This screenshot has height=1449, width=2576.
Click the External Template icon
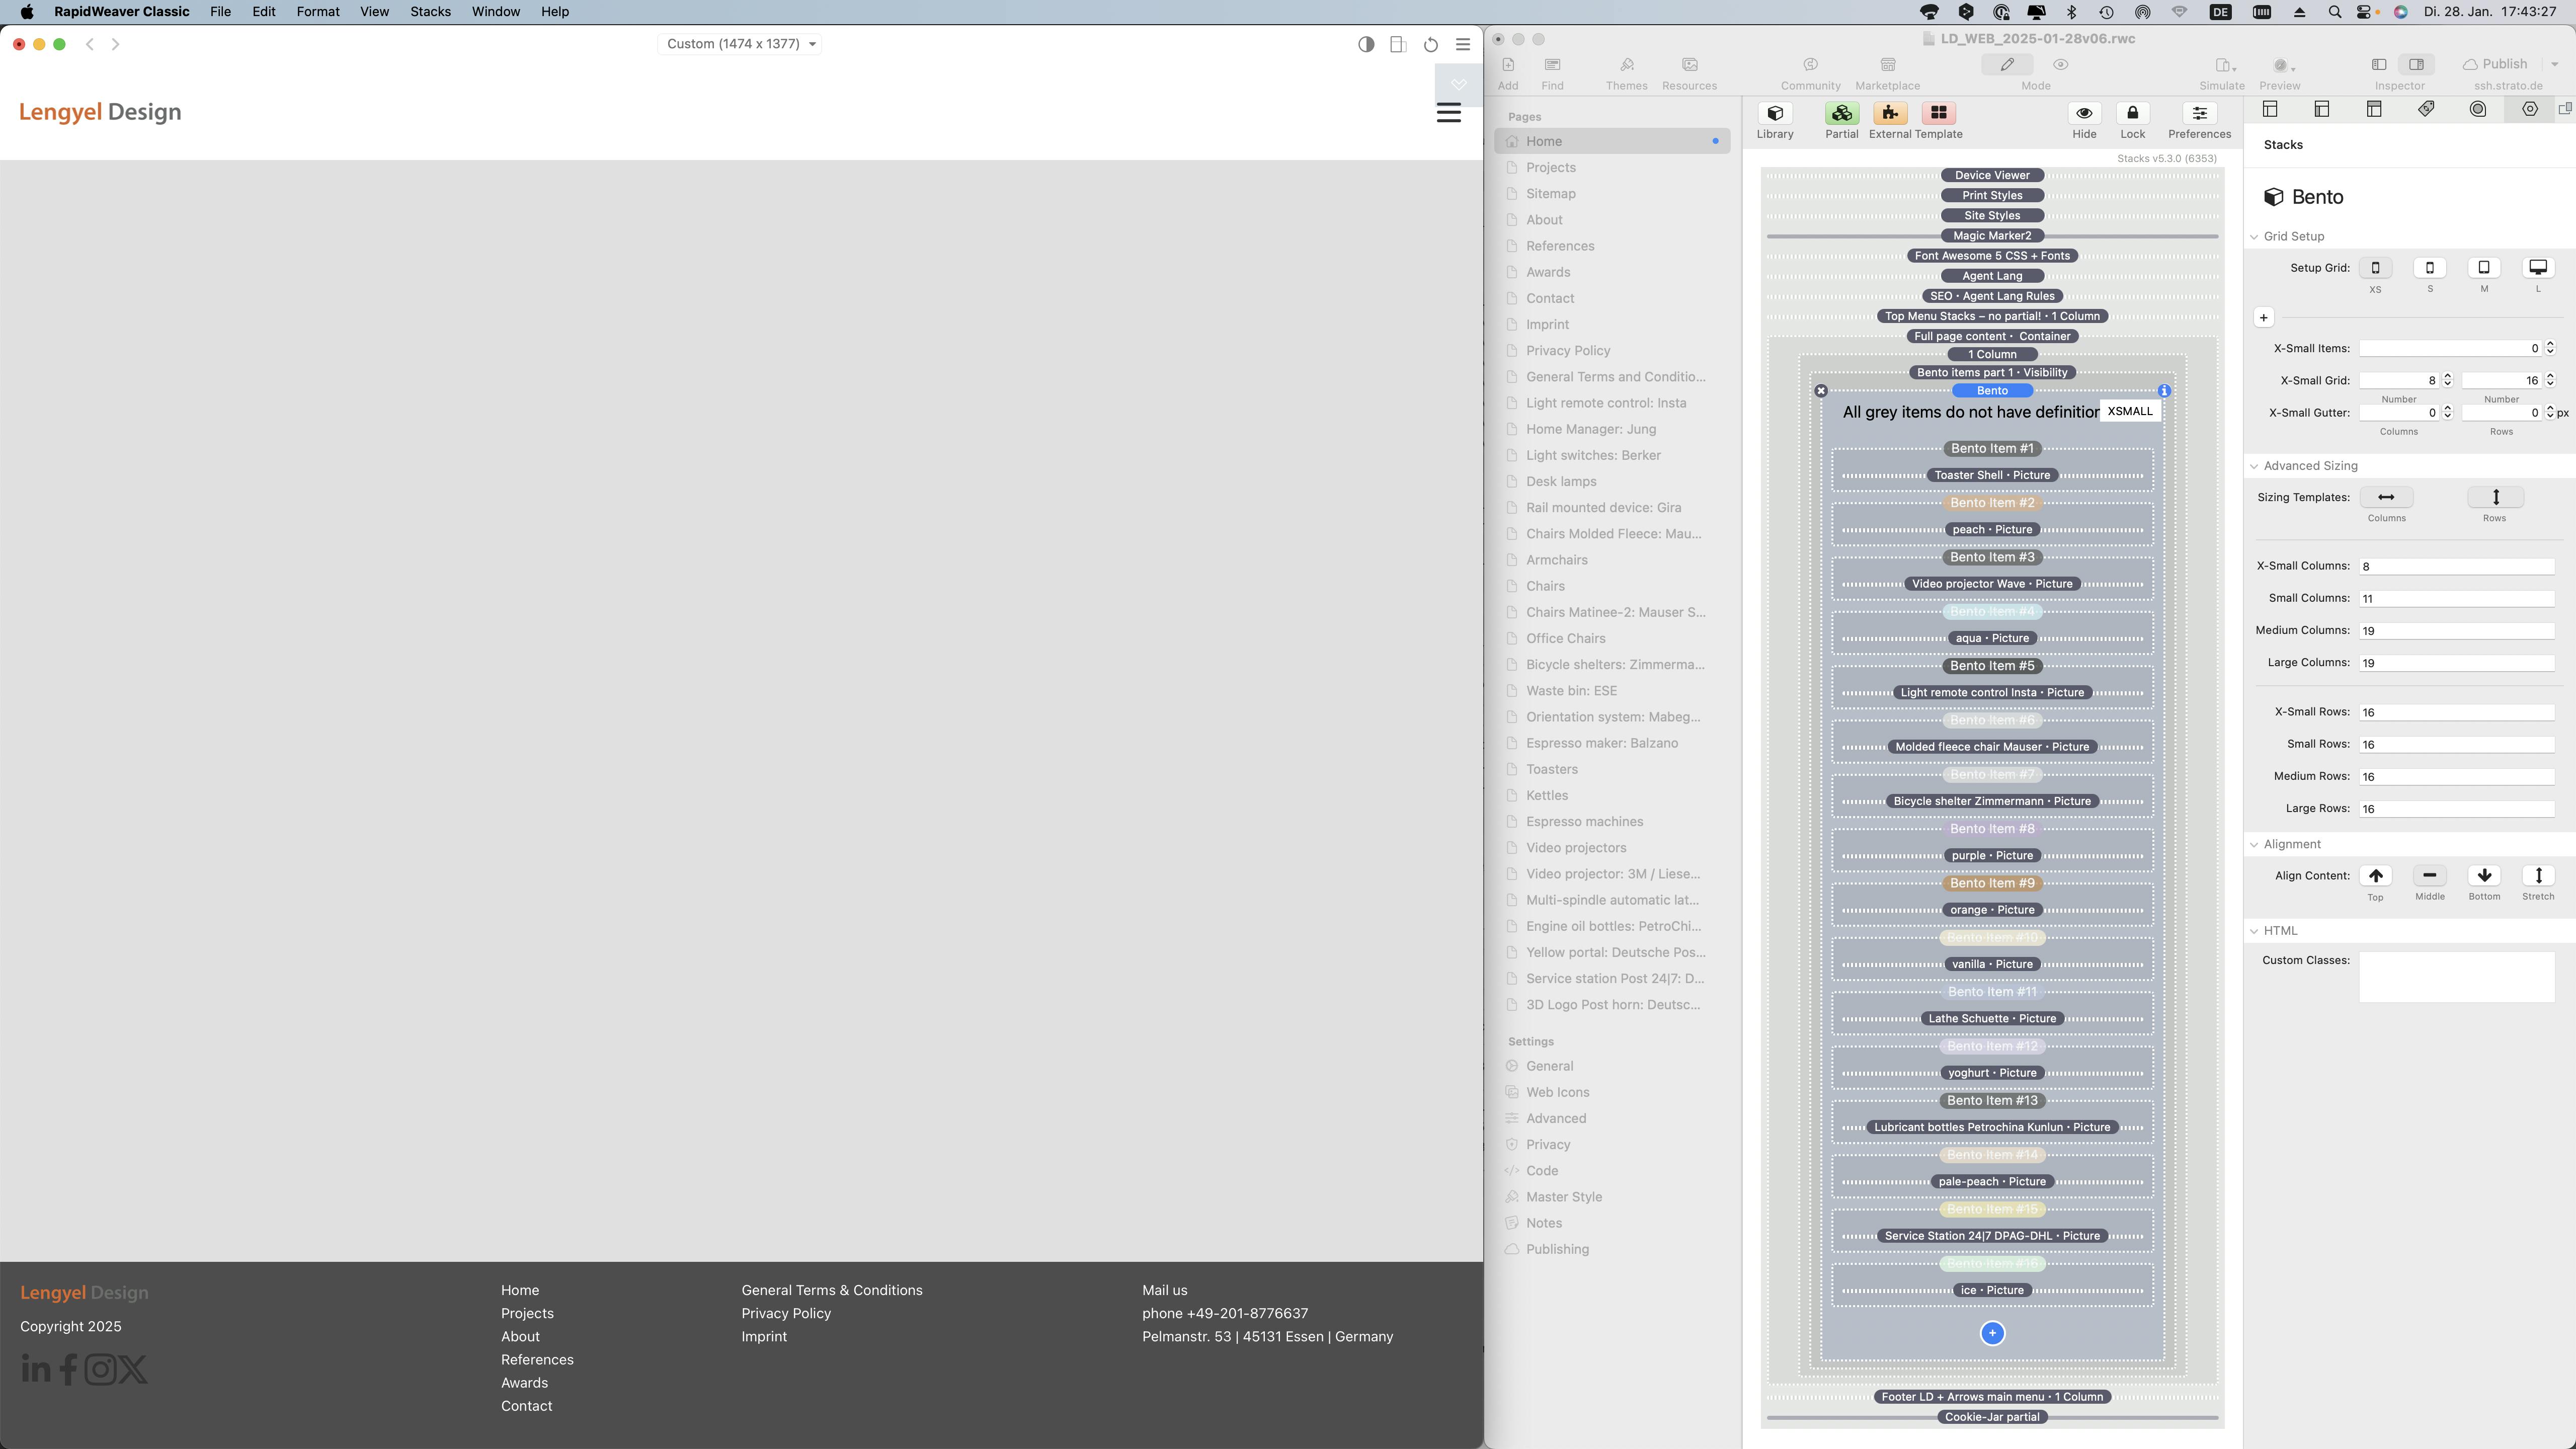click(x=1889, y=113)
